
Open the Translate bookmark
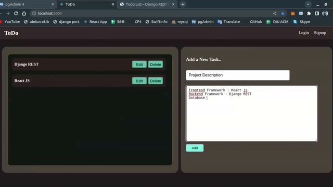click(x=229, y=22)
